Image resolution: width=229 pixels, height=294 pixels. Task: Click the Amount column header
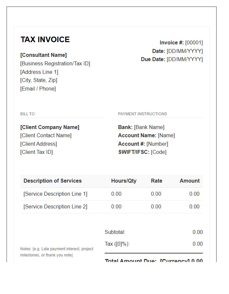(190, 181)
